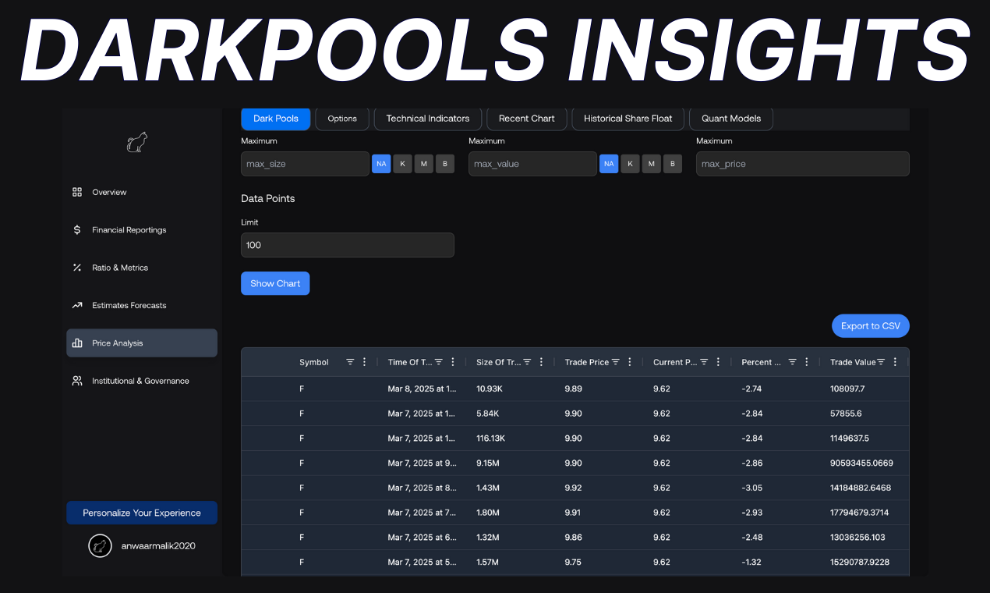This screenshot has height=593, width=990.
Task: Click the anwaarmalik2020 username
Action: (x=158, y=546)
